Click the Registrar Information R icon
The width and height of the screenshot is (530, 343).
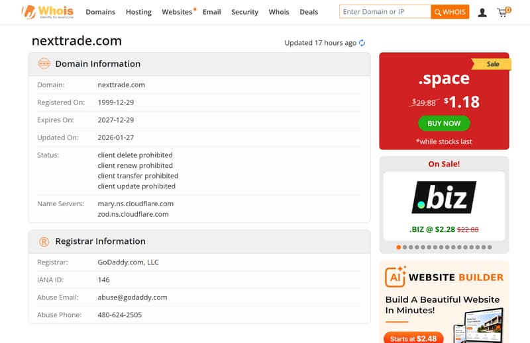[x=44, y=241]
